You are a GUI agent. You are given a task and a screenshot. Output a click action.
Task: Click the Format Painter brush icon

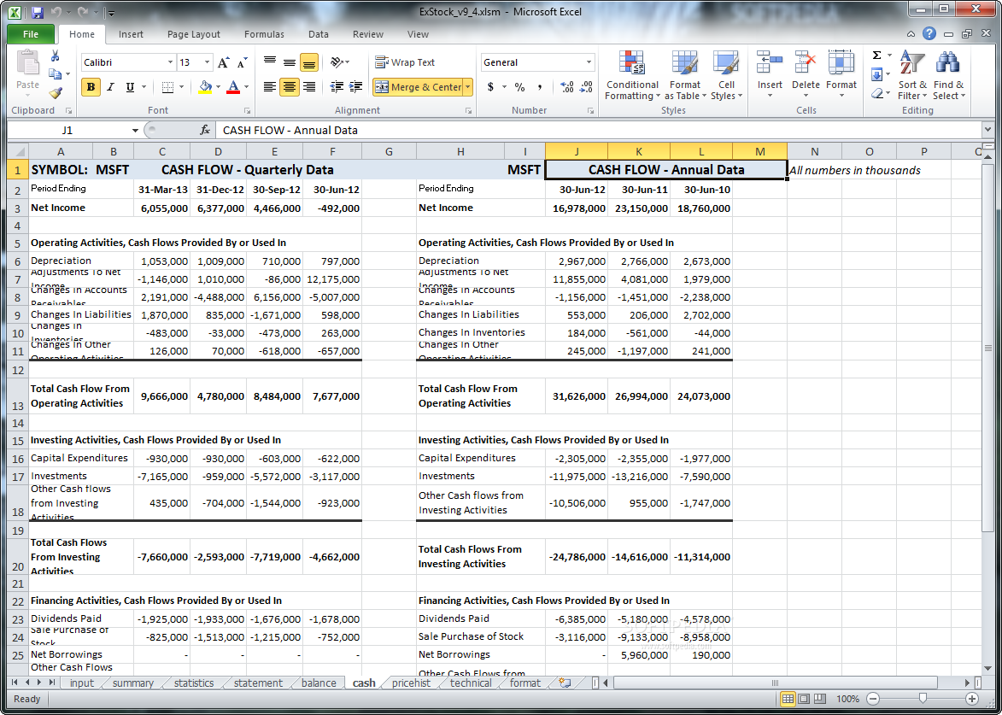tap(55, 93)
